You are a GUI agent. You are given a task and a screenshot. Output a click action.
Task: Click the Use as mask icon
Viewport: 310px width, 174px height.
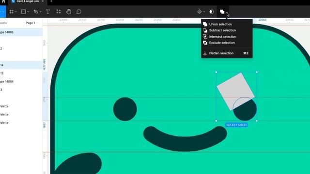(212, 12)
